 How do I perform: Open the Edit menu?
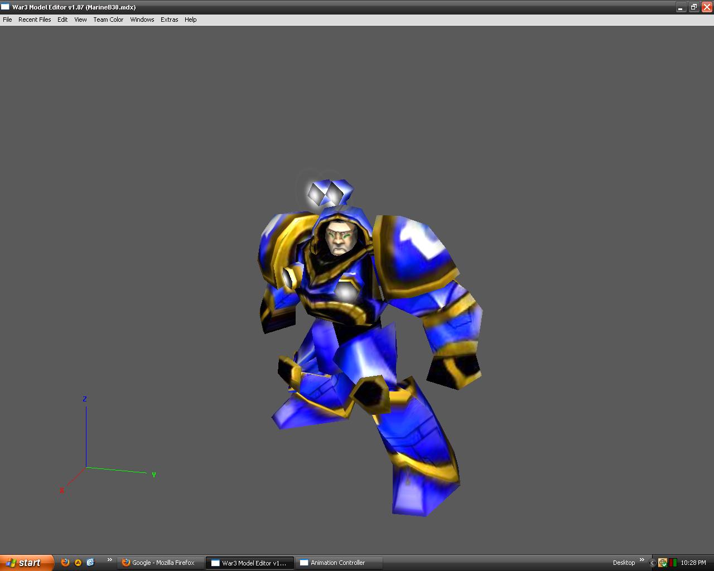[62, 20]
